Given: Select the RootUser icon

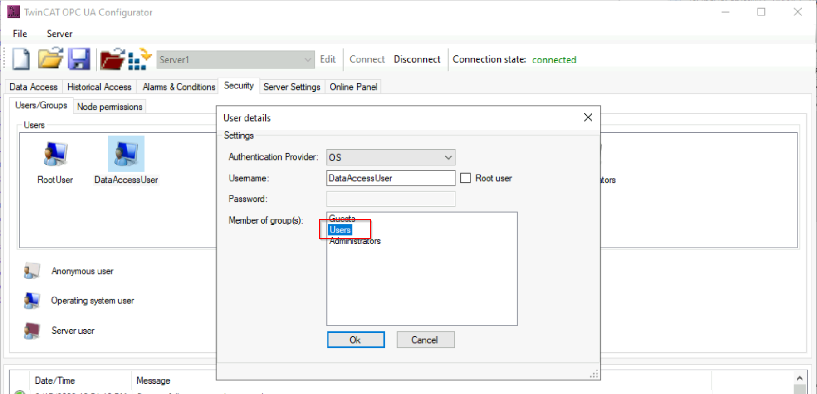Looking at the screenshot, I should 55,154.
